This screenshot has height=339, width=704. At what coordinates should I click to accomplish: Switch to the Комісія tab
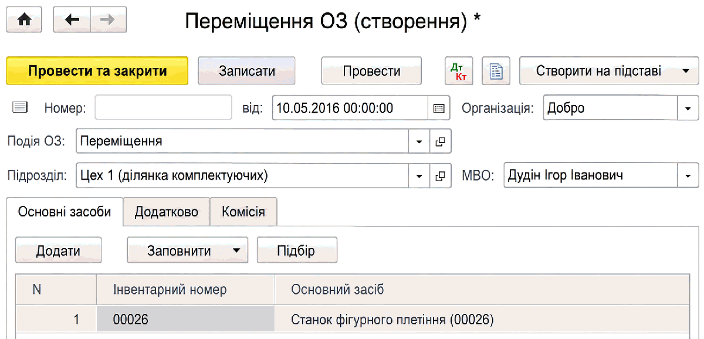(243, 212)
